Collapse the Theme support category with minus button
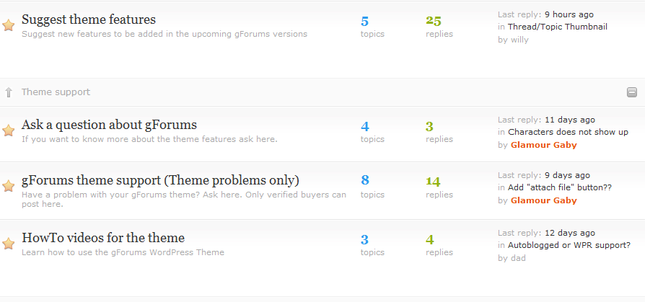 [x=632, y=92]
